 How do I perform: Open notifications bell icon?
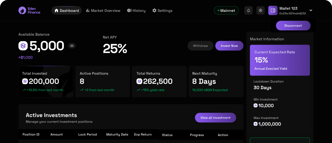click(249, 10)
